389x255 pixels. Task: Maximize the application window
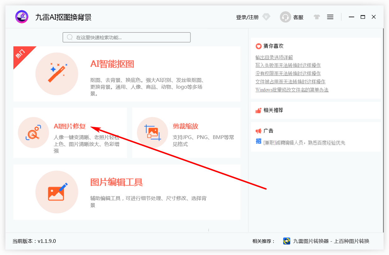click(x=363, y=17)
